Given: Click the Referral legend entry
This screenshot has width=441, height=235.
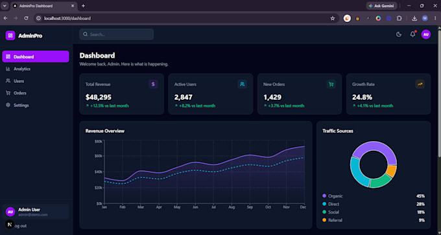Looking at the screenshot, I should point(374,220).
